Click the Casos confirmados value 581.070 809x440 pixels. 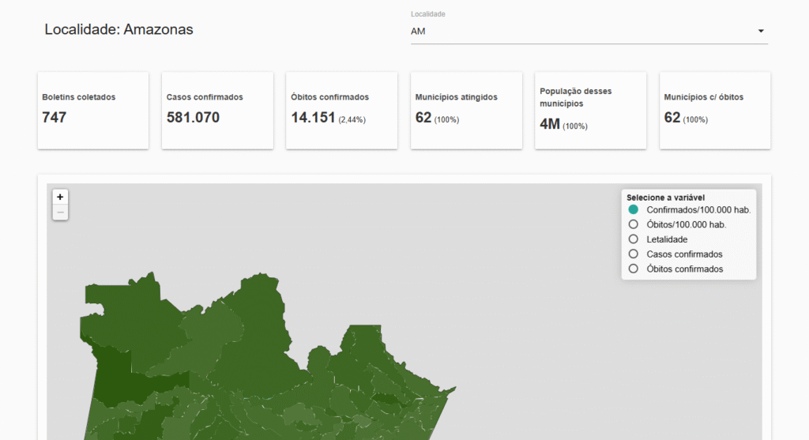coord(193,118)
